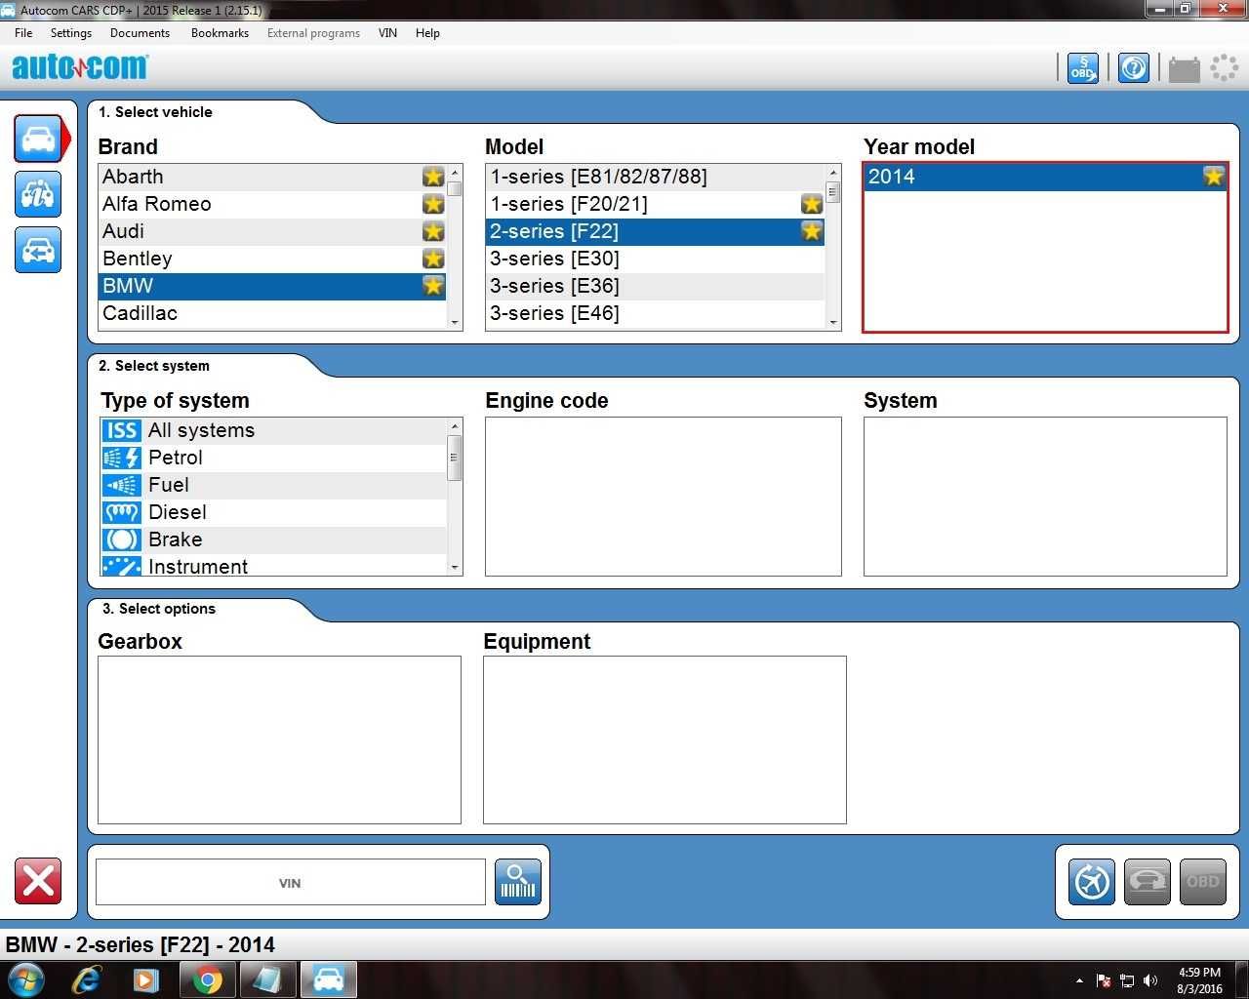Toggle favorite star for year 2014
The height and width of the screenshot is (999, 1249).
coord(1214,177)
